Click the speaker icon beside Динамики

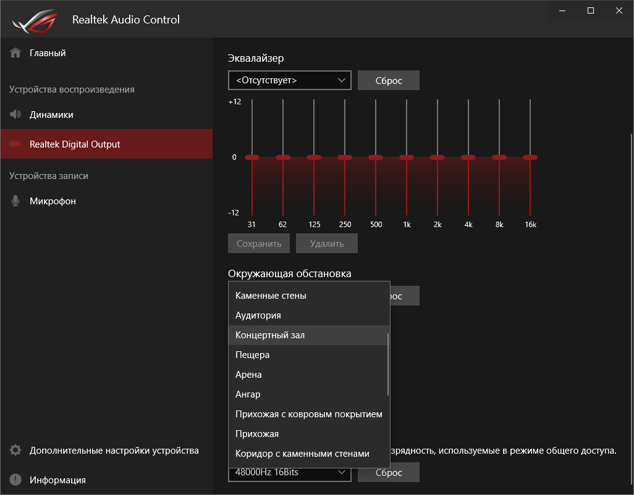pyautogui.click(x=15, y=114)
